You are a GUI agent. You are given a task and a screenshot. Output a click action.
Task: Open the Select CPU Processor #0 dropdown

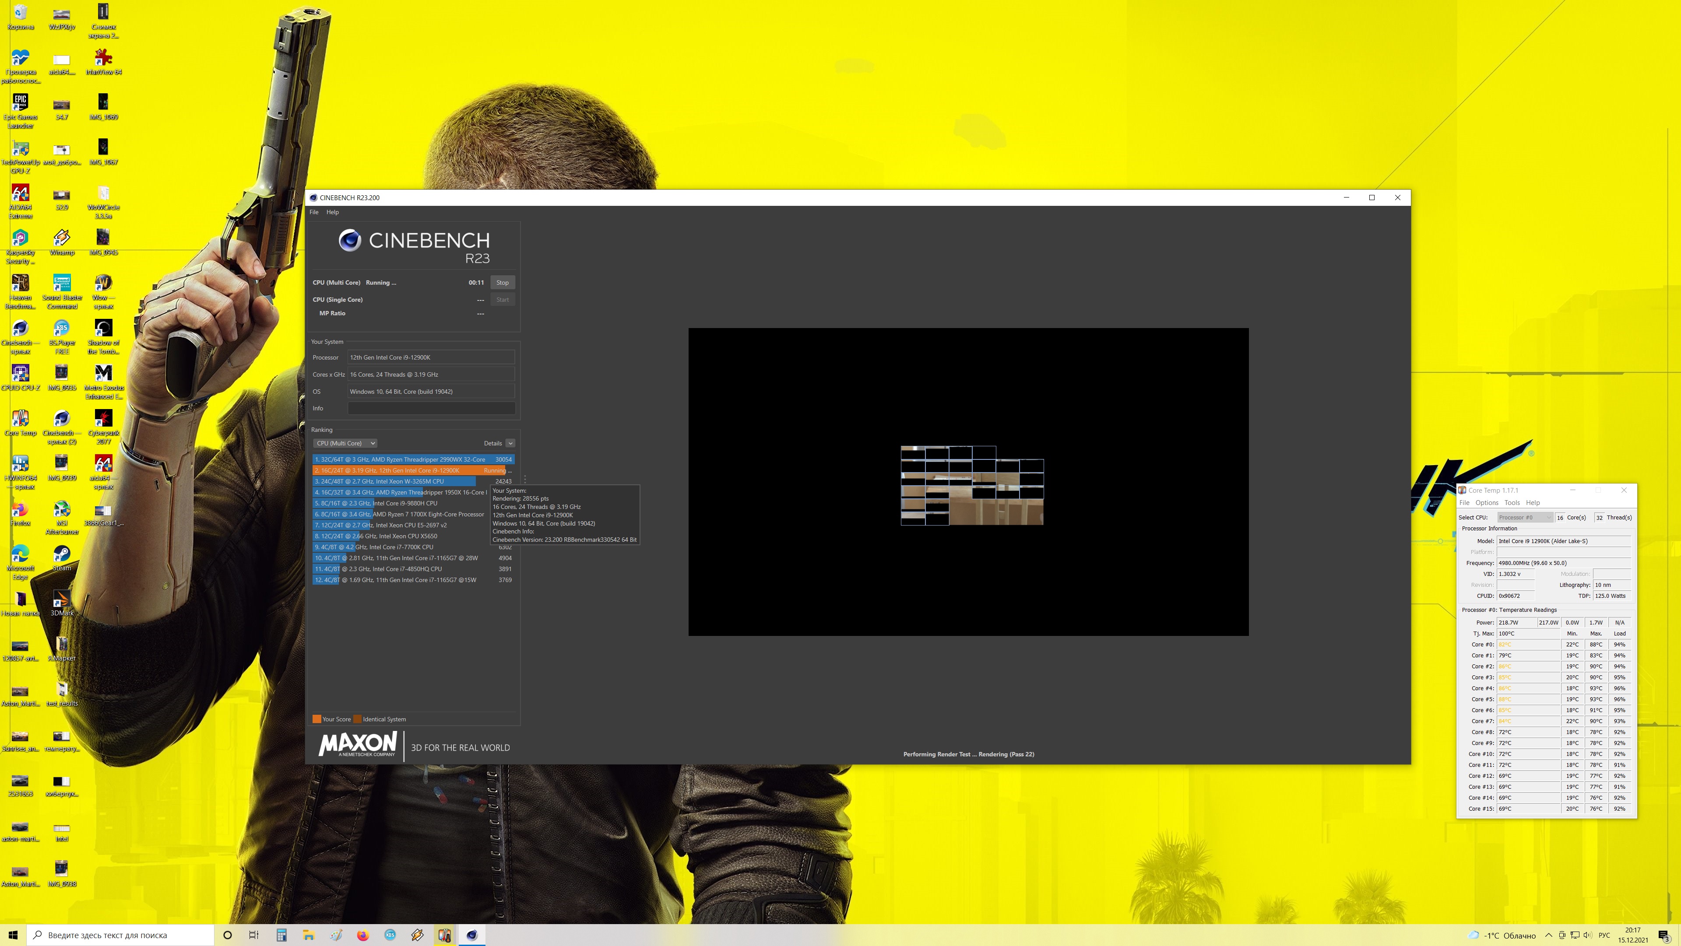point(1524,517)
